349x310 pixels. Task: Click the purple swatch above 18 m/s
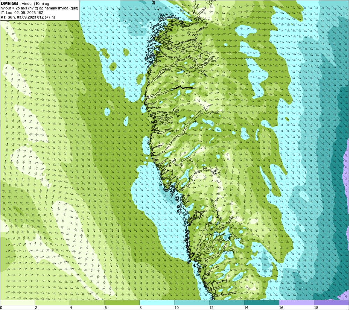tap(332, 303)
